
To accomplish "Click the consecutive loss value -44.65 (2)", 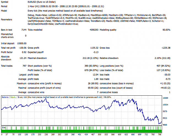I will (165, 88).
